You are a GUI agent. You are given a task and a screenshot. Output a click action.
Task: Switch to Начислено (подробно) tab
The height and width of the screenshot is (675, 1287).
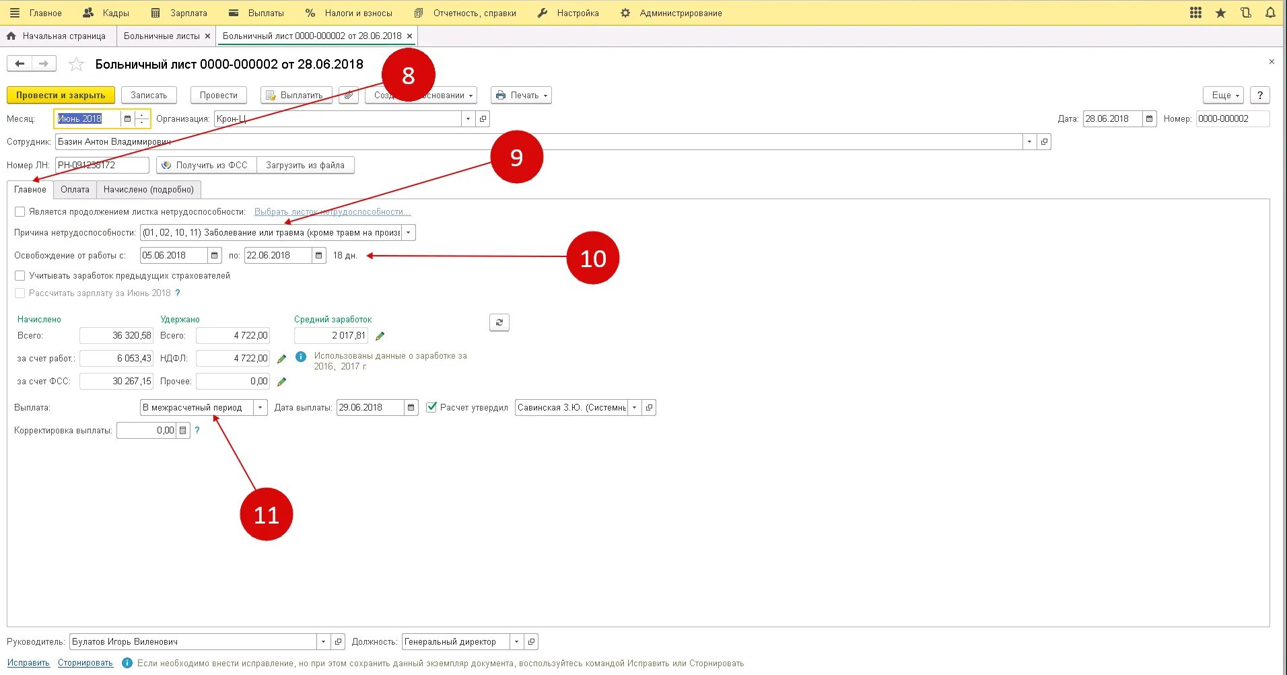coord(149,189)
